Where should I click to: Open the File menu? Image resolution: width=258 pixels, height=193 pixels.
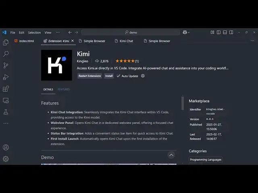coord(12,33)
